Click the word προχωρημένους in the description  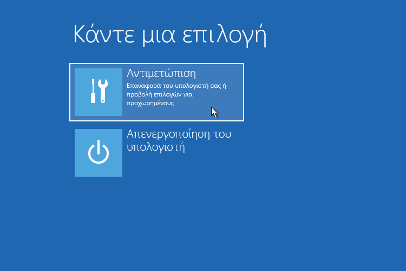click(x=150, y=103)
